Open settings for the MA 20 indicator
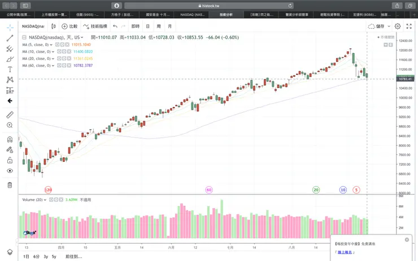 click(64, 59)
